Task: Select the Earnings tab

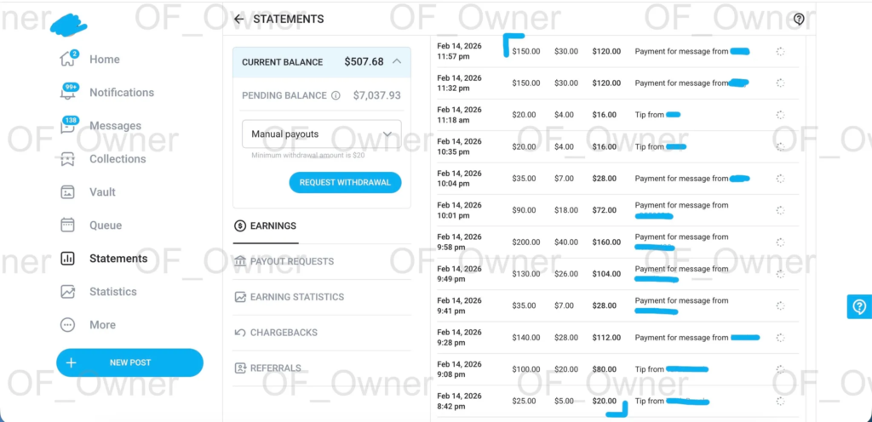Action: pyautogui.click(x=265, y=226)
